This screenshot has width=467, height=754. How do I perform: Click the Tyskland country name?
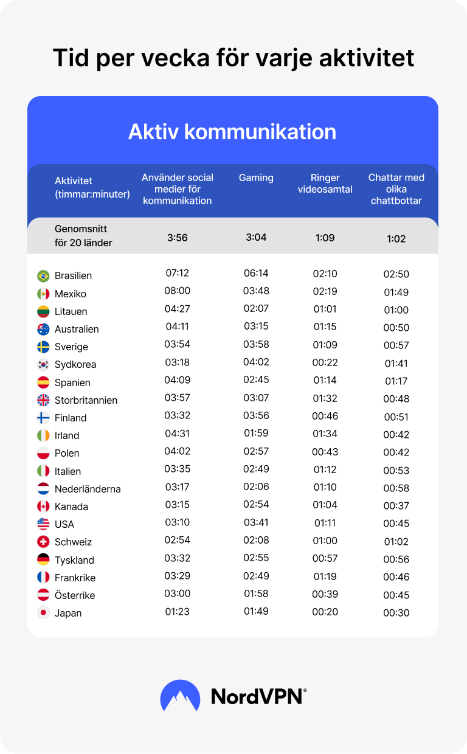click(74, 560)
